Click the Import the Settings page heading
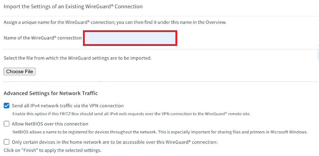Screen dimensions: 319x156 pyautogui.click(x=73, y=7)
